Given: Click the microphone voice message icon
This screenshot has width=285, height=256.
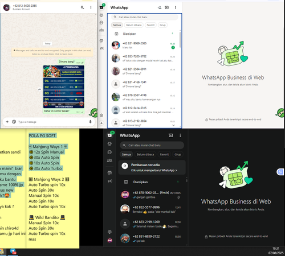Looking at the screenshot, I should tap(90, 122).
